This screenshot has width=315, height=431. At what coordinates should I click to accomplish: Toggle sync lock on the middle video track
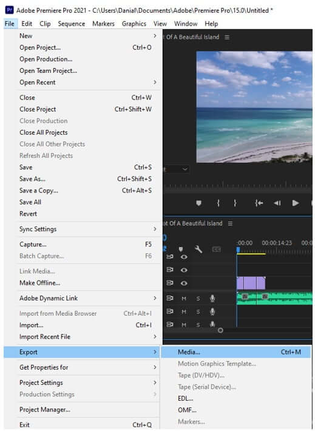[x=170, y=270]
